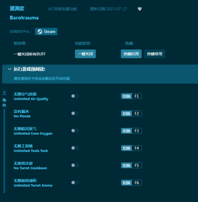
Task: Click 切换 button for F5 hotkey
Action: point(127,165)
